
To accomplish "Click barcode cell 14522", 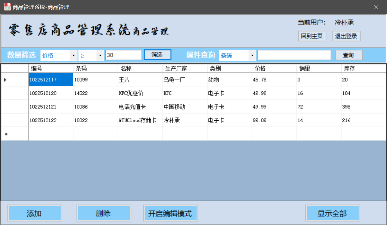I will [96, 93].
